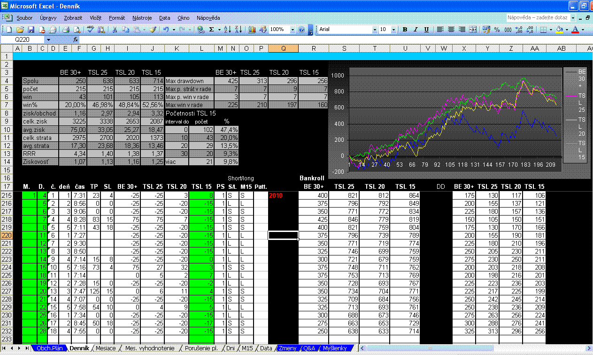Decrease decimal places
This screenshot has width=593, height=355.
point(530,29)
